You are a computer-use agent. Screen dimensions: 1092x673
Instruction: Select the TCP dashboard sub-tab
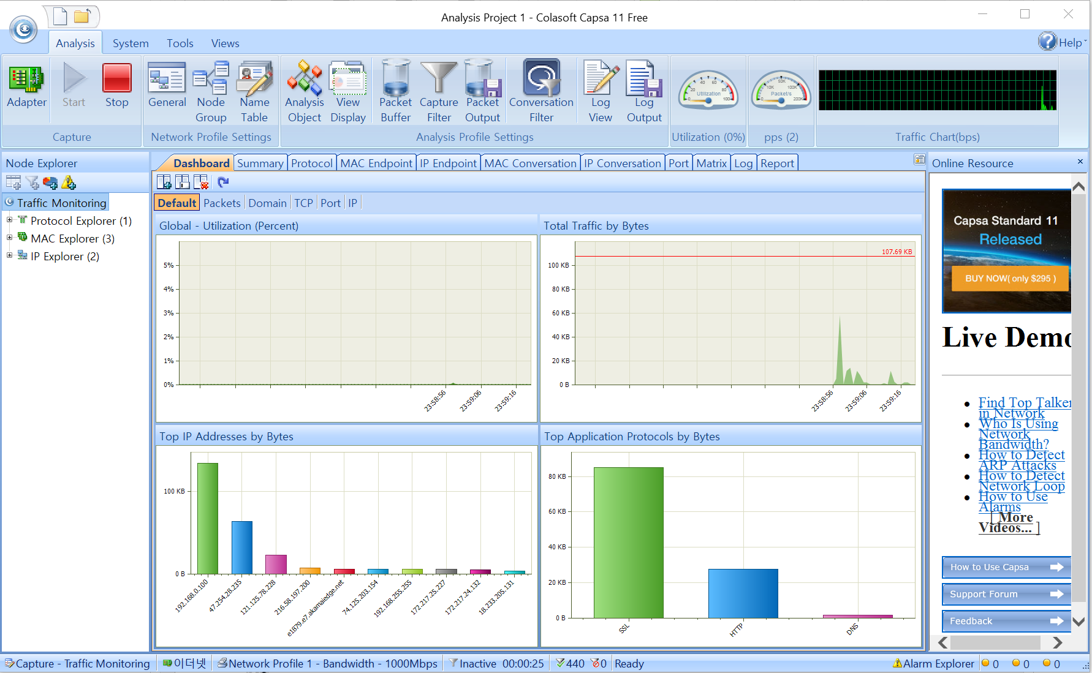[303, 203]
